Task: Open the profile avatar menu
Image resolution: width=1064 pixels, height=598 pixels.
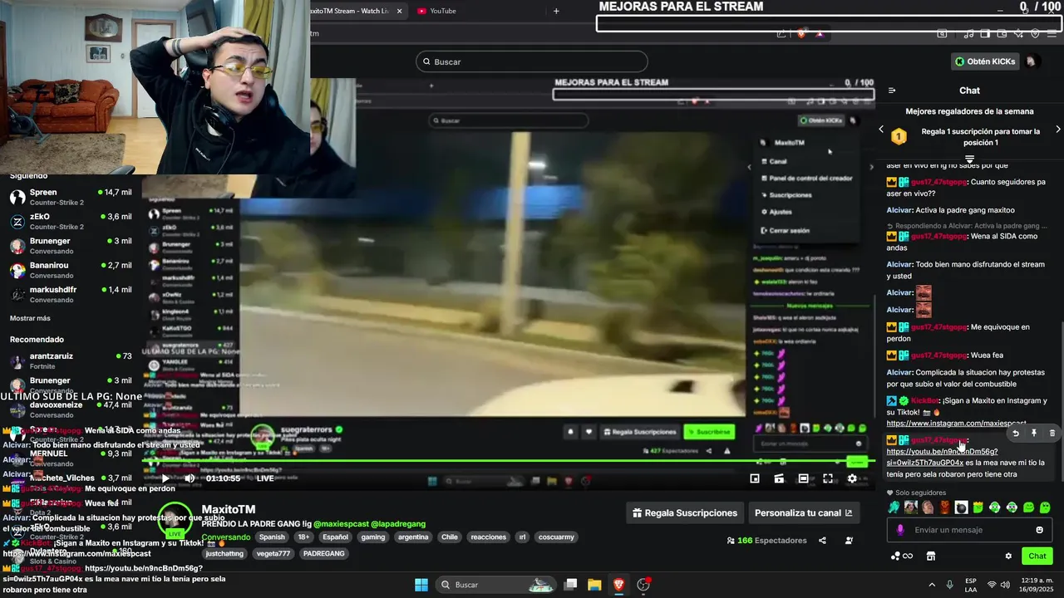Action: (1032, 61)
